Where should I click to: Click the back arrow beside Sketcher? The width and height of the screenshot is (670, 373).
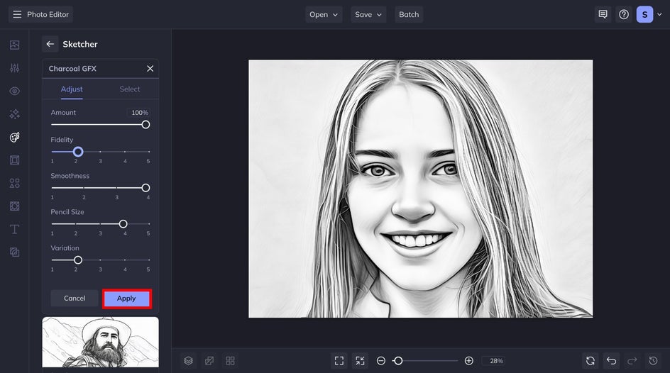tap(50, 44)
